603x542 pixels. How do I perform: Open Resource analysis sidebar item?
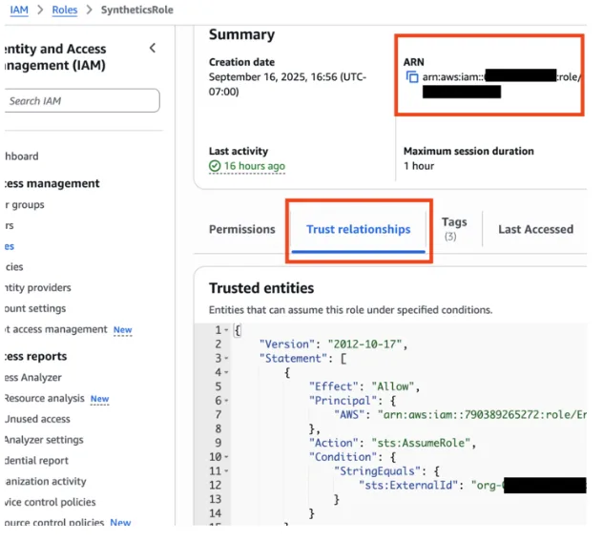pyautogui.click(x=44, y=398)
